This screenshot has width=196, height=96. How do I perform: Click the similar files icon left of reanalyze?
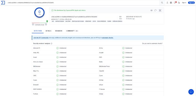pyautogui.click(x=151, y=10)
